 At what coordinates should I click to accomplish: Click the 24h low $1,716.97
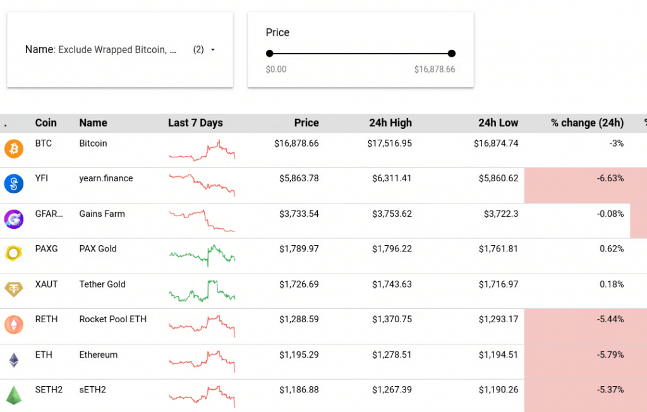(499, 284)
